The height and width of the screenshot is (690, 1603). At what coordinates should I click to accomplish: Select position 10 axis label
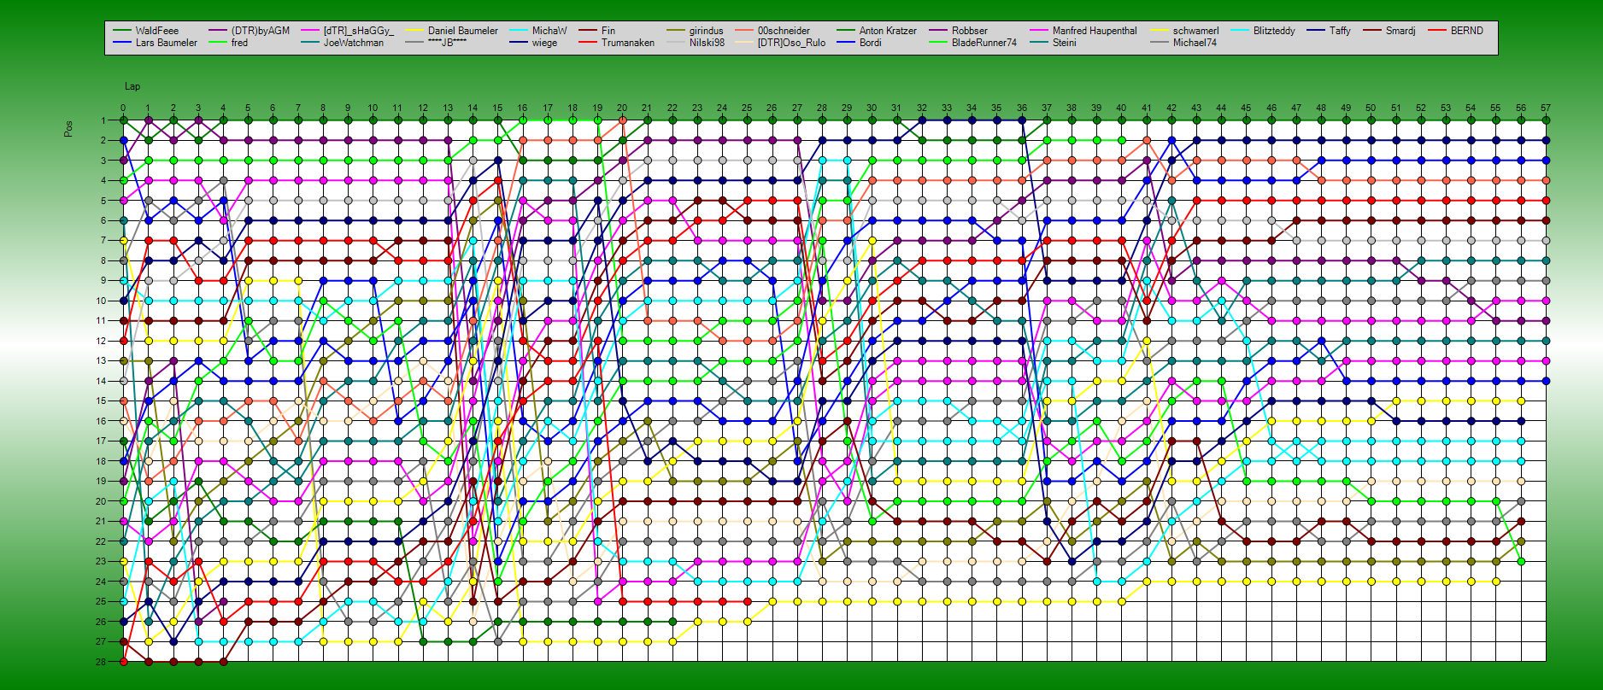pos(101,301)
